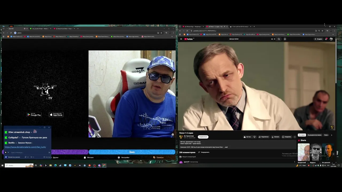Viewport: 342px width, 192px height.
Task: Open the 'Друзья' friends section
Action: [55, 157]
